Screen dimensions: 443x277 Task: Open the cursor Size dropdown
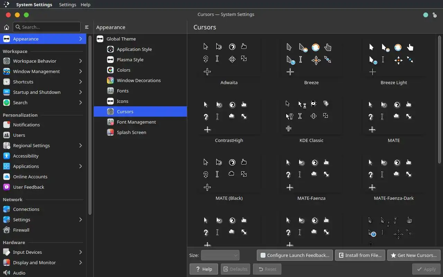(x=220, y=255)
